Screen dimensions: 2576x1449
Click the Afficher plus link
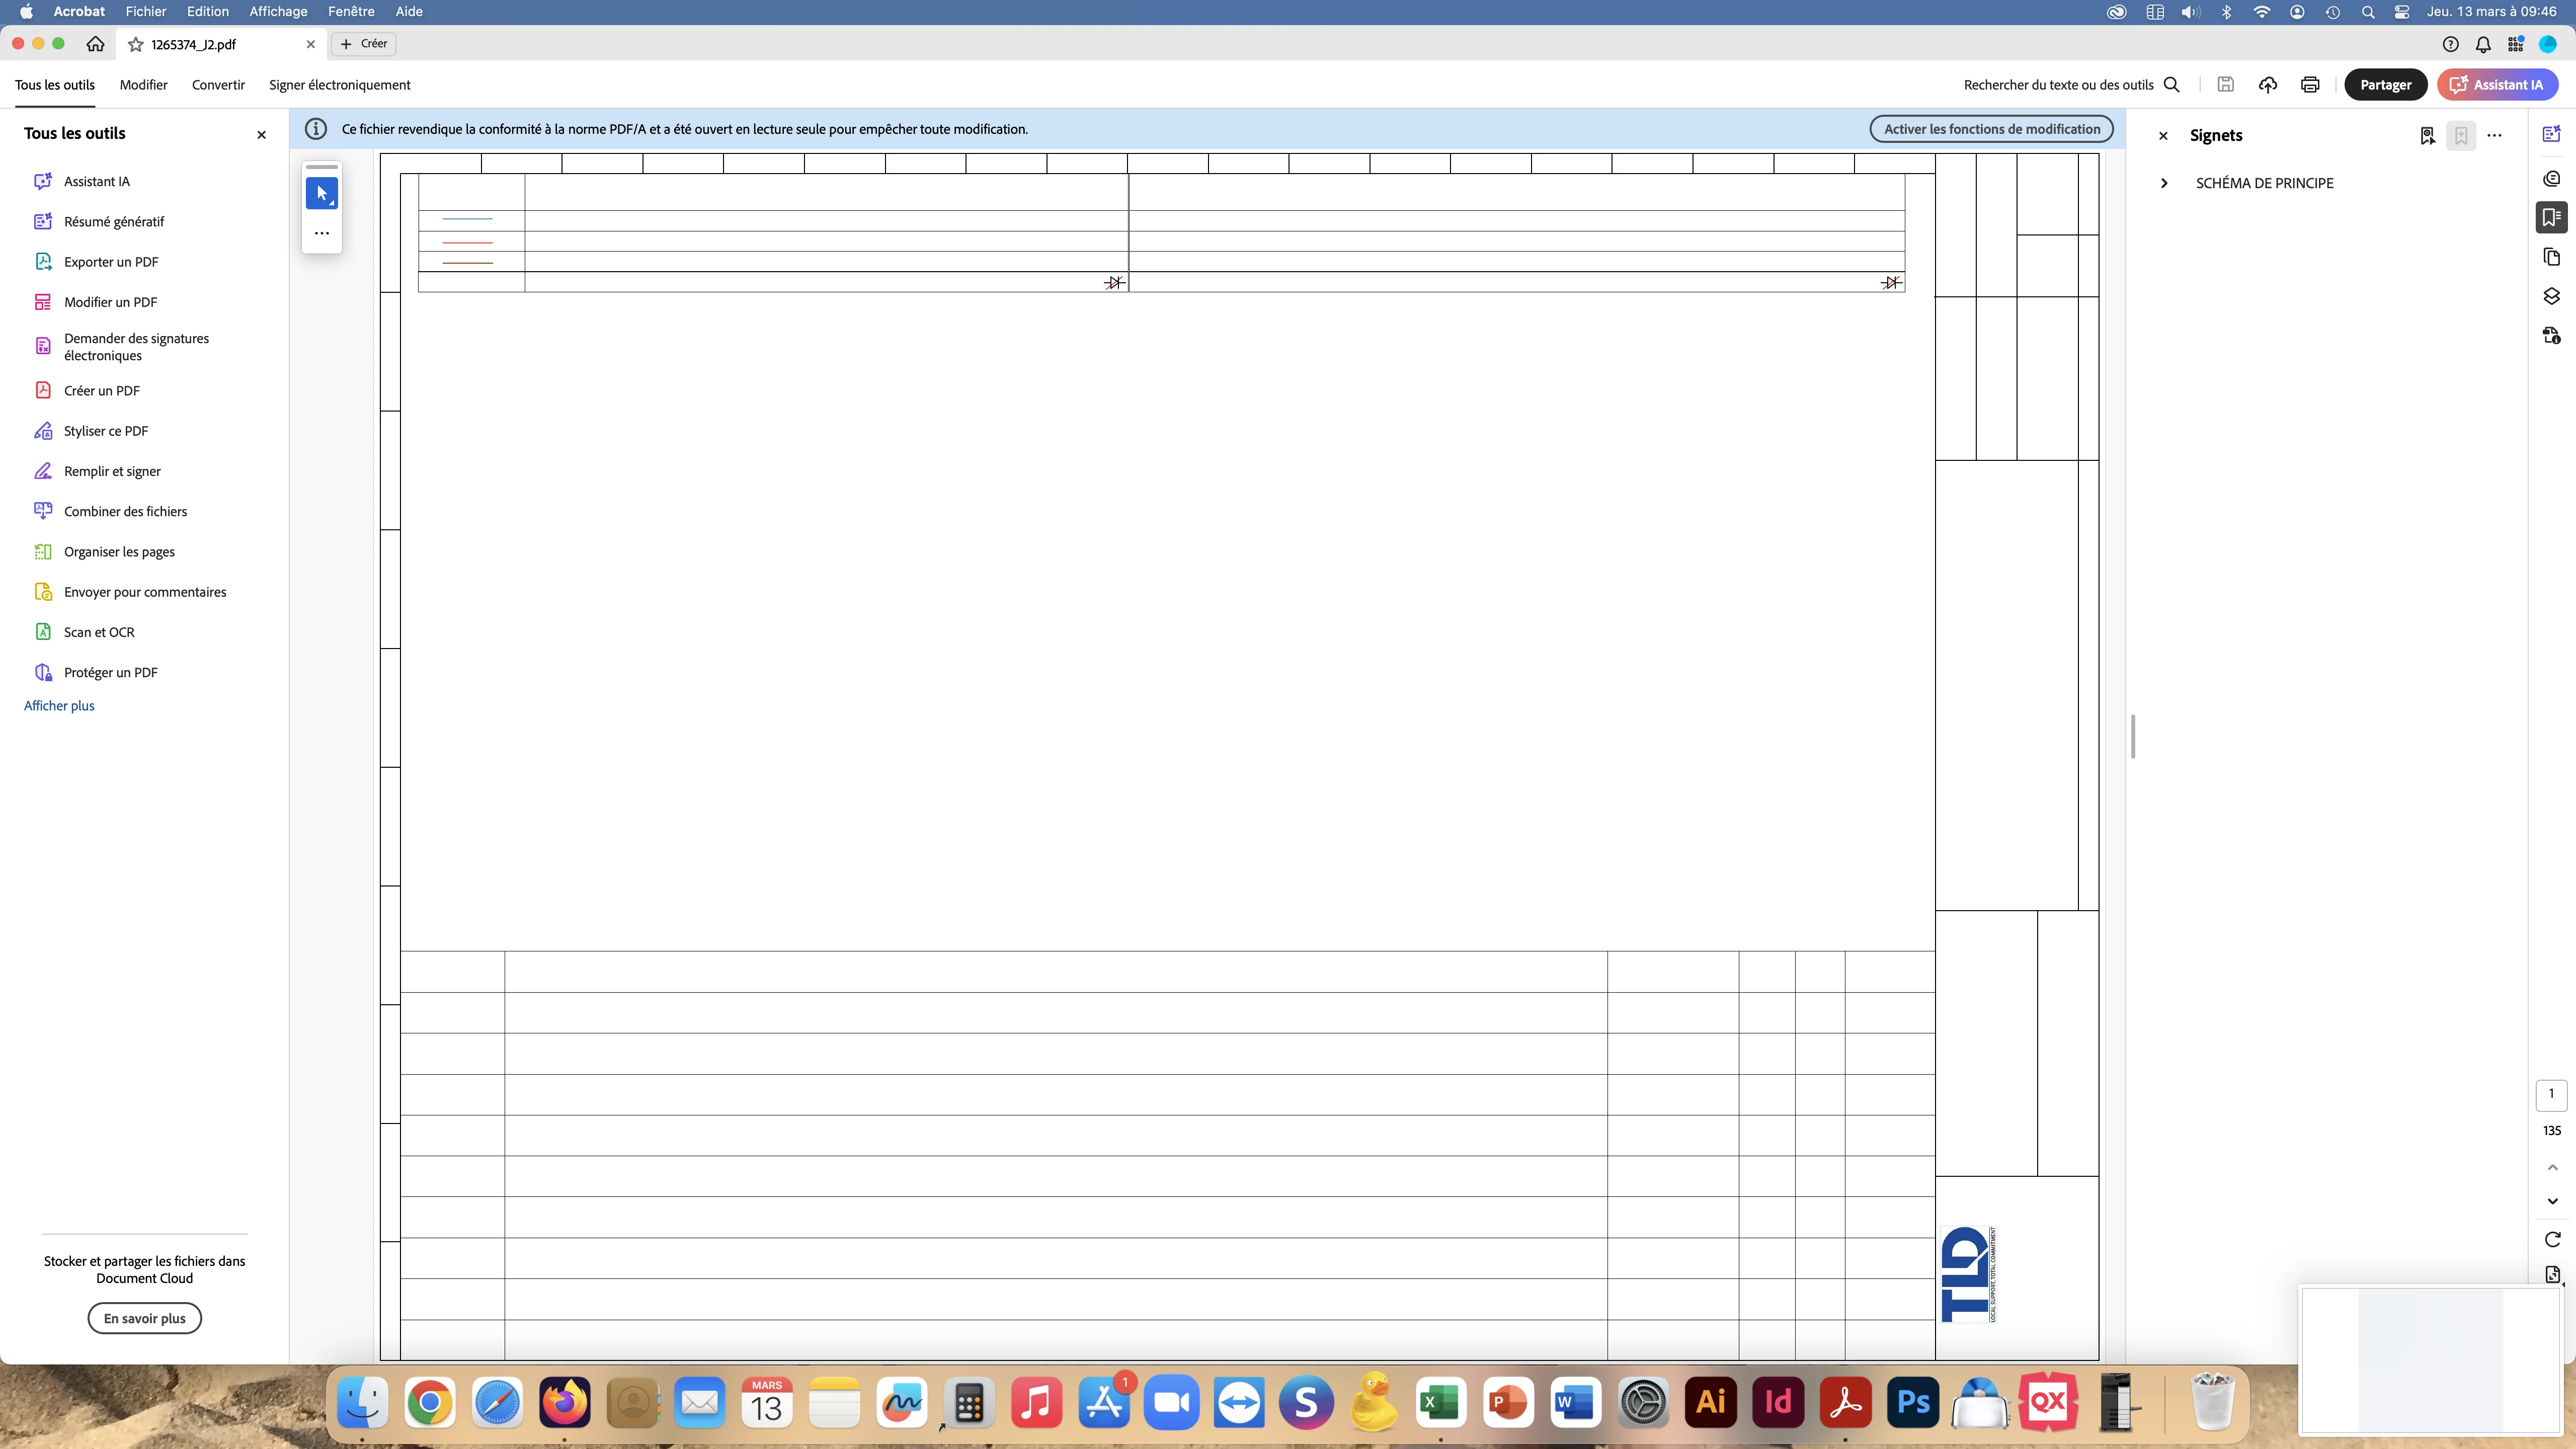click(59, 706)
